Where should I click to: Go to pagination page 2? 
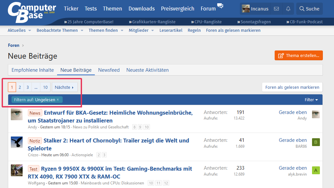coord(20,87)
